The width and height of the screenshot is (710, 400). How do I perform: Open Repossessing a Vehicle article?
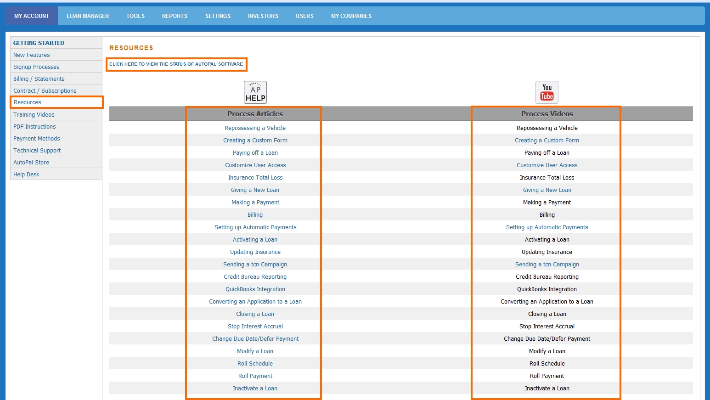point(255,128)
